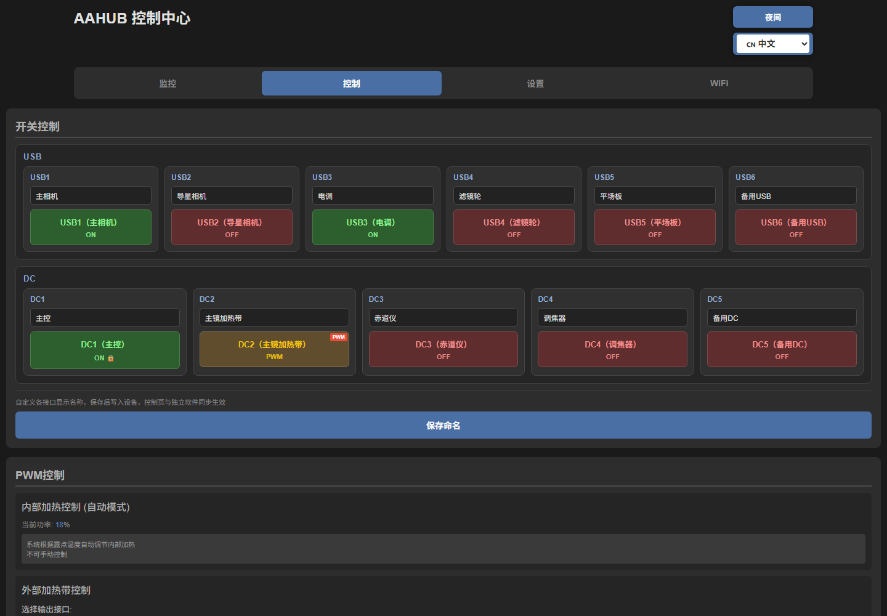This screenshot has width=887, height=616.
Task: Switch to the 监控 tab
Action: 168,83
